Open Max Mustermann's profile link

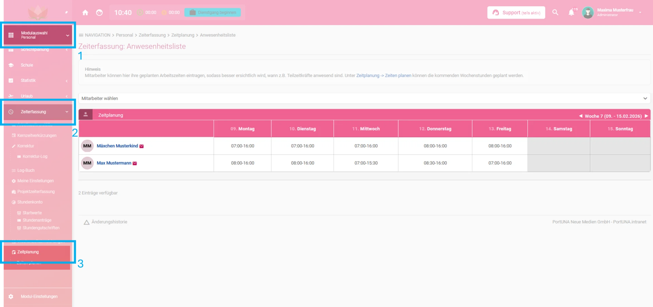tap(114, 163)
